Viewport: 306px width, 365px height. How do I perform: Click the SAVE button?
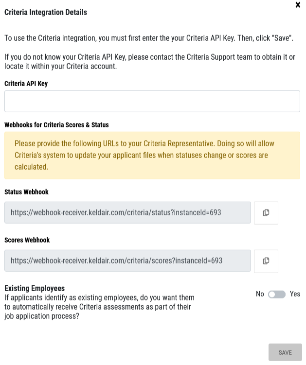tap(285, 352)
